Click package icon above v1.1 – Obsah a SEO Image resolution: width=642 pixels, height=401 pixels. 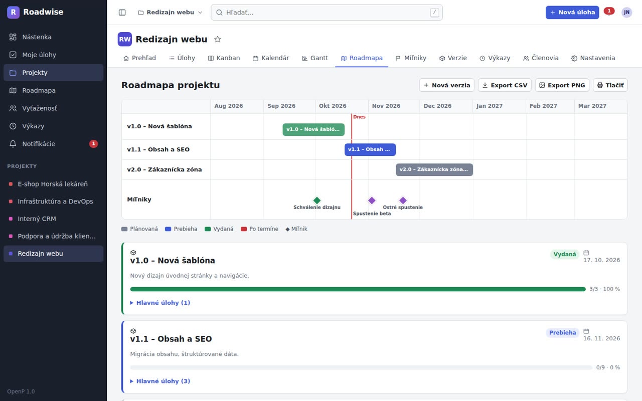pyautogui.click(x=133, y=331)
